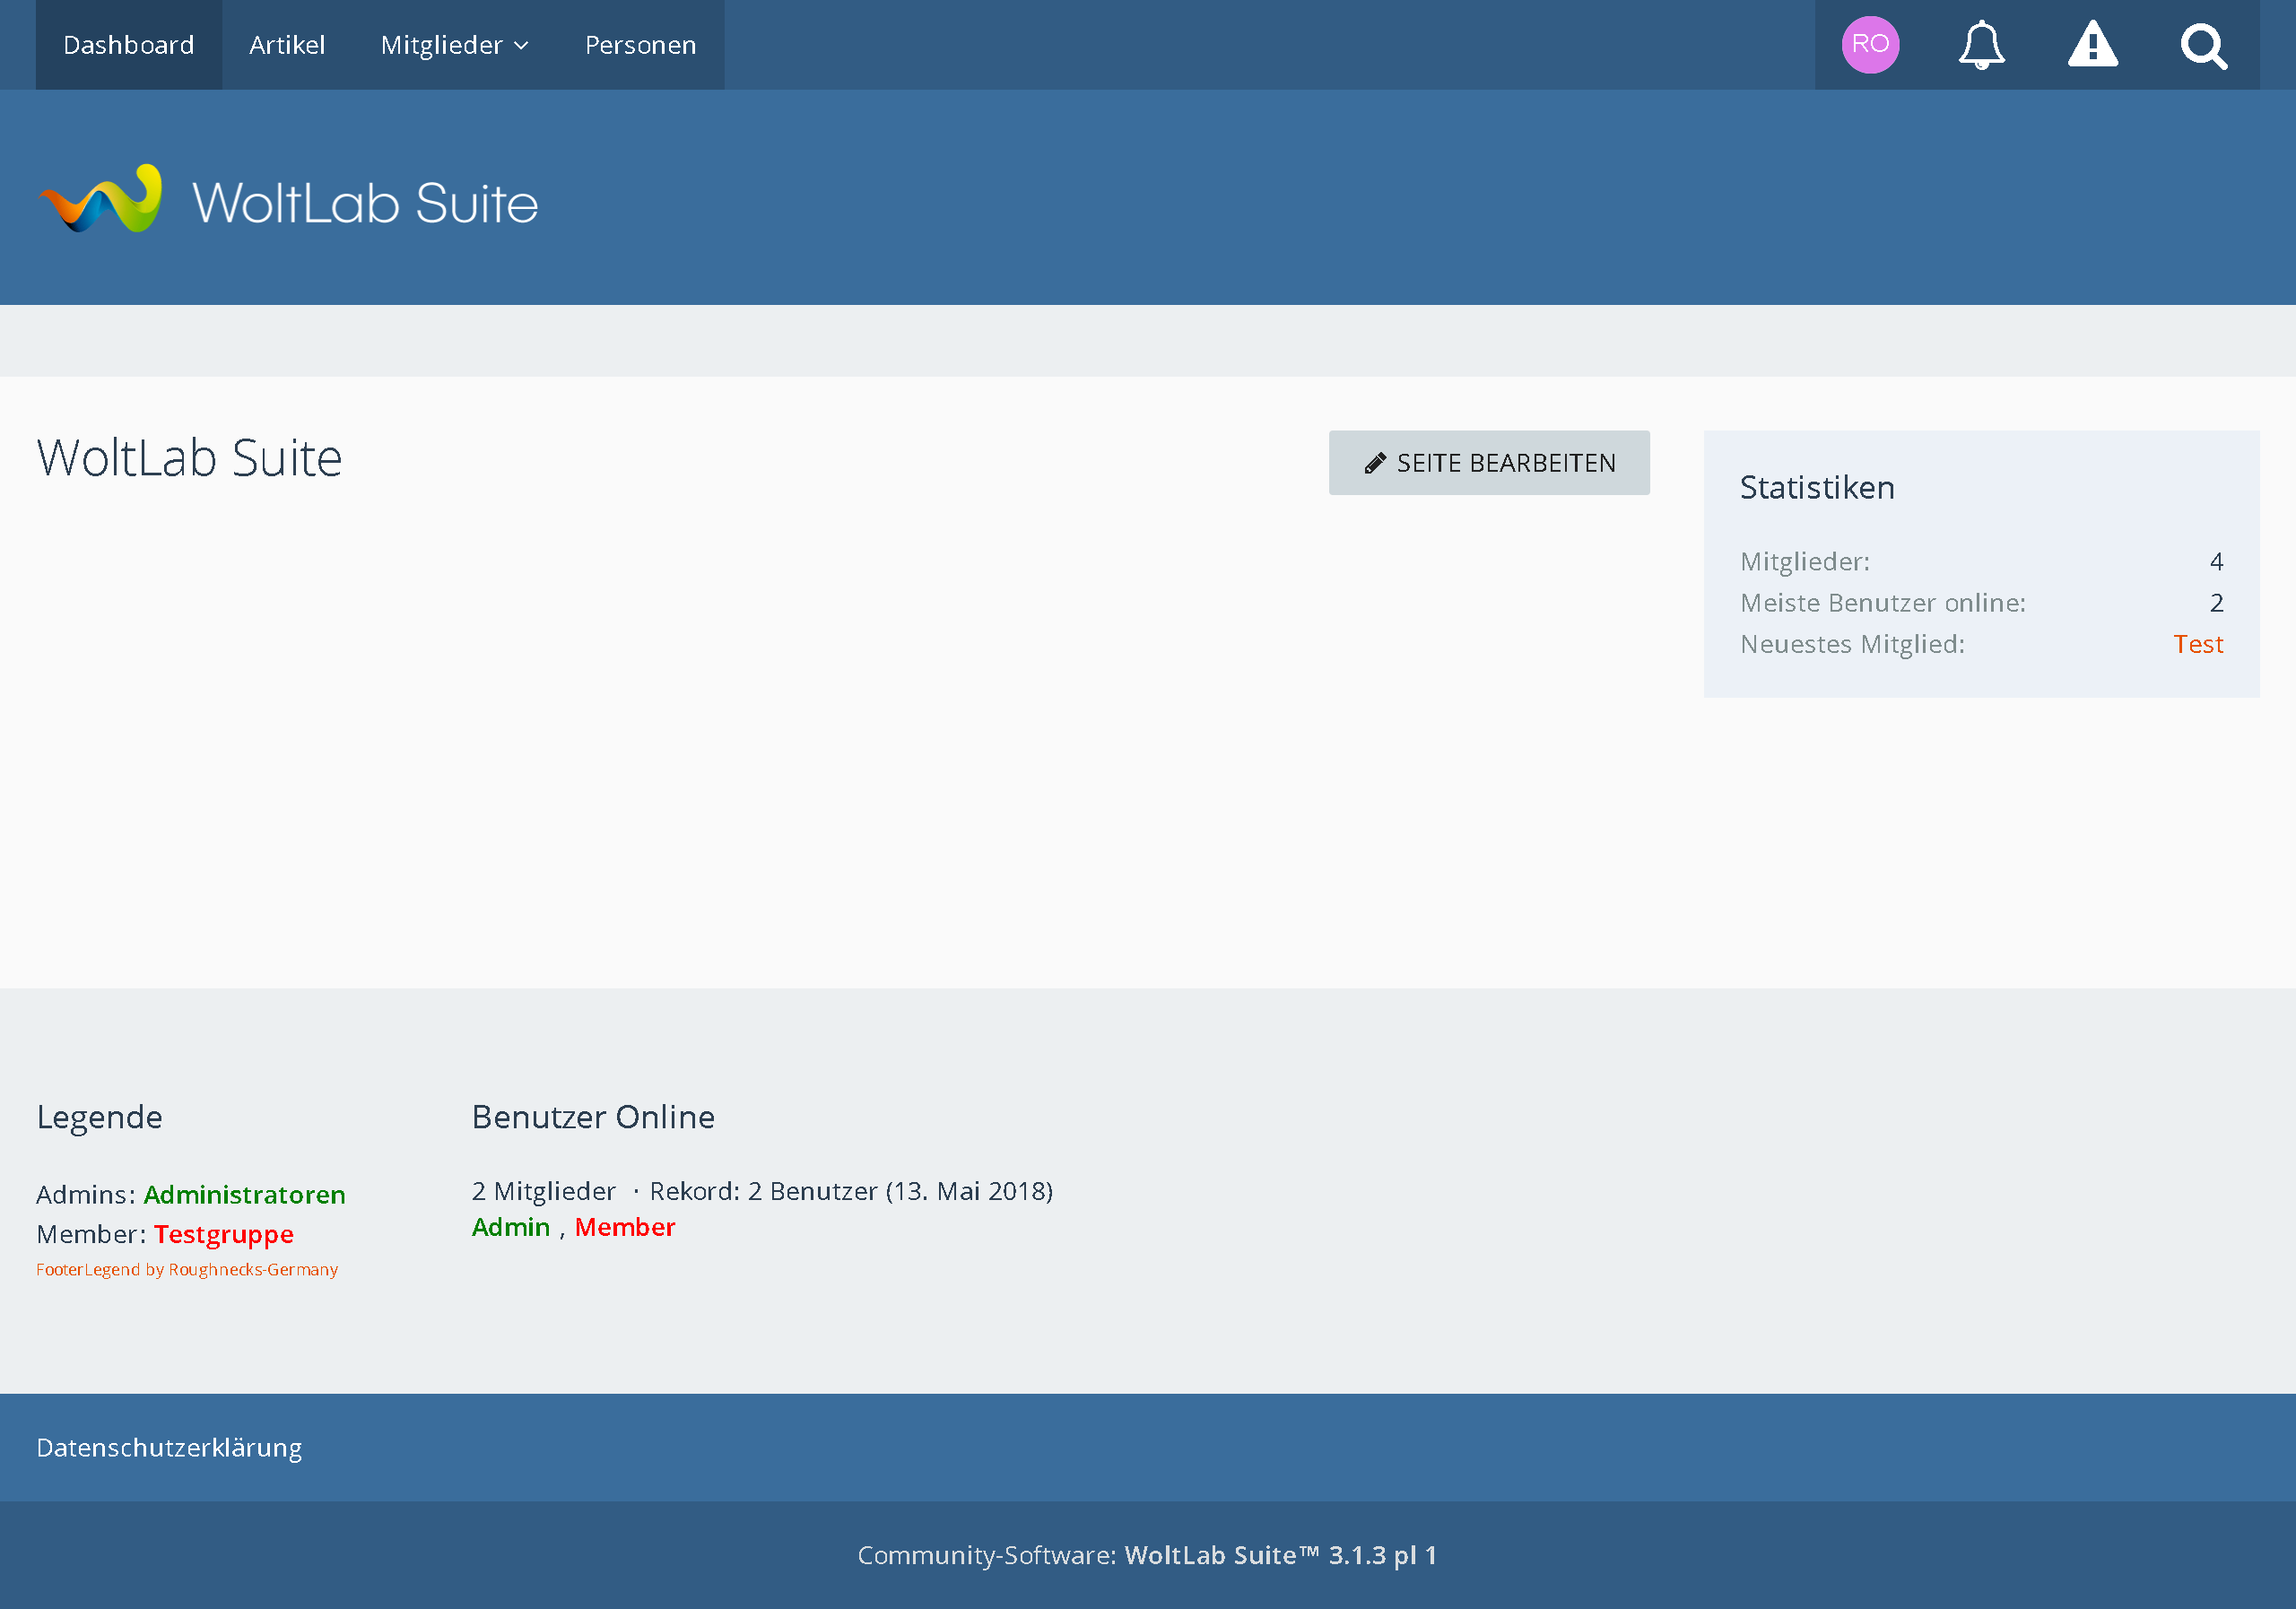Open newest member Test profile

coord(2198,644)
